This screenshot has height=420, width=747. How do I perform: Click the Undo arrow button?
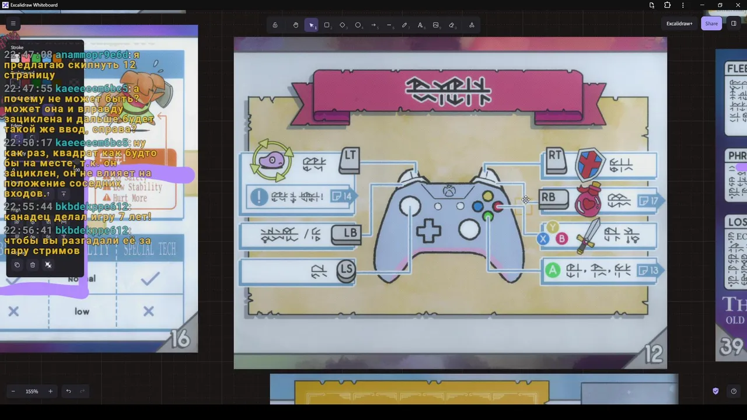[68, 391]
